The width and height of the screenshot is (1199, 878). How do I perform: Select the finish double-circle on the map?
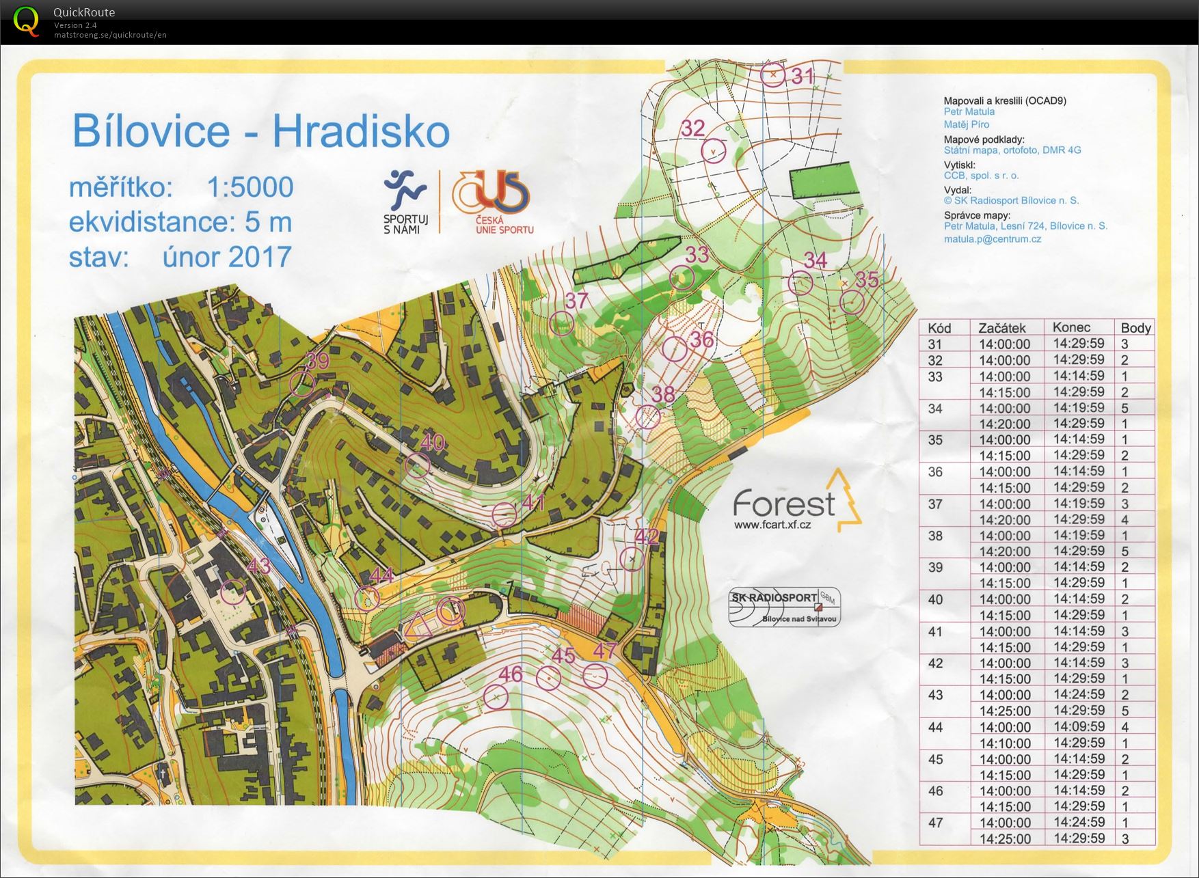coord(450,611)
